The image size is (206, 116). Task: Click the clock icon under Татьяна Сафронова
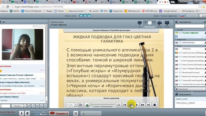[x=176, y=36]
